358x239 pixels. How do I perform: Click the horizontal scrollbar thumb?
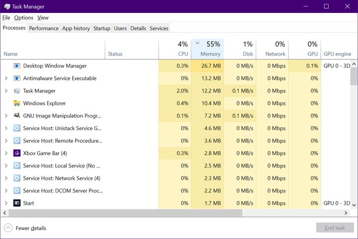coord(125,213)
